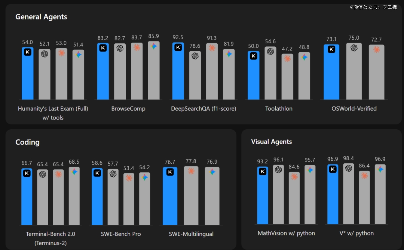Click OpenAI icon on MathVision bar
Image resolution: width=404 pixels, height=250 pixels.
(x=278, y=170)
